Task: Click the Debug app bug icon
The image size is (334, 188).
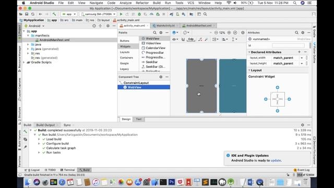Action: coord(139,14)
